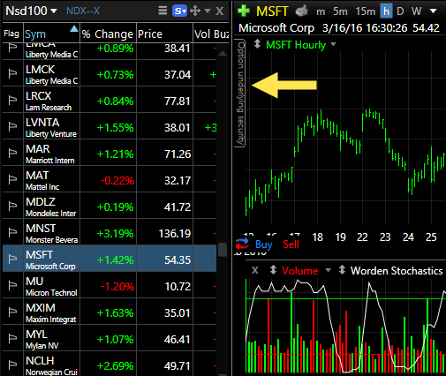The image size is (446, 376).
Task: Switch chart to the 5m timeframe
Action: 340,11
